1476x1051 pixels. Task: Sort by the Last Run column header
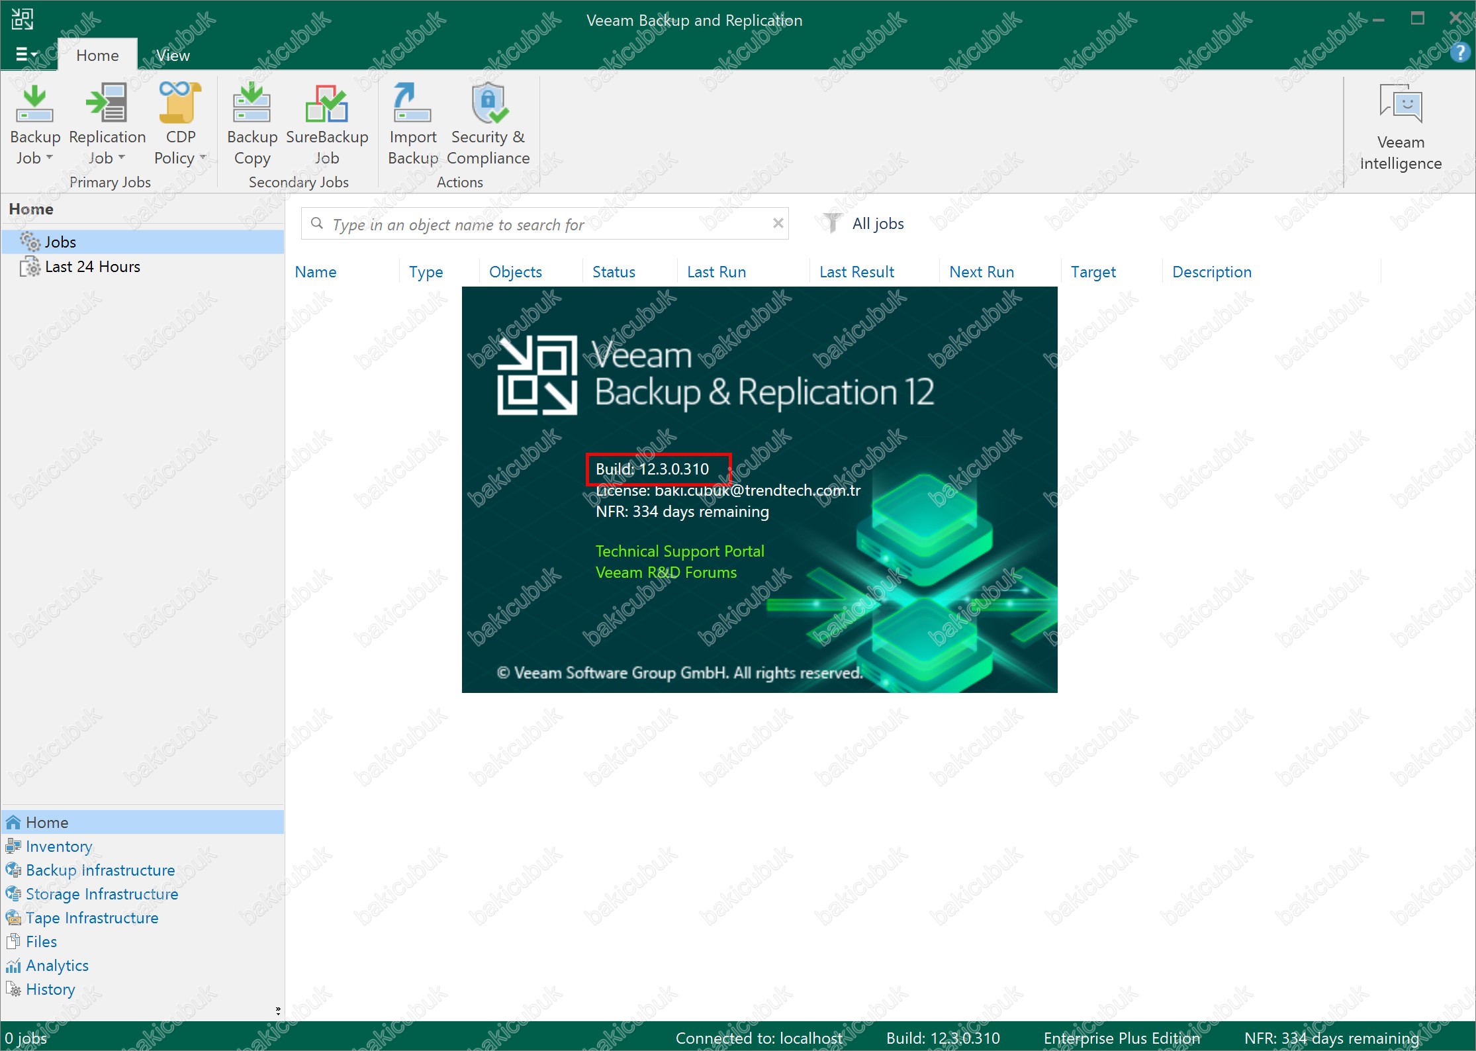tap(716, 272)
